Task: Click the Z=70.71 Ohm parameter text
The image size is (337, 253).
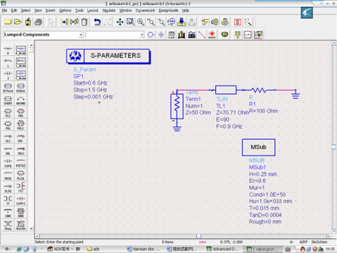Action: [233, 113]
